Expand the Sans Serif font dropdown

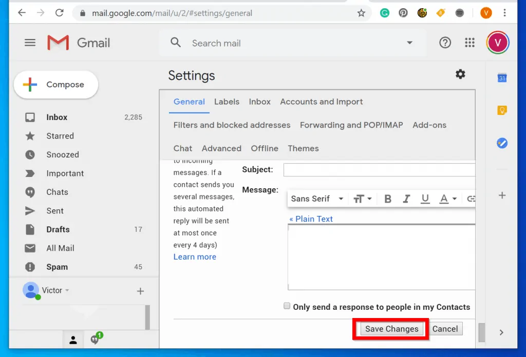[x=317, y=199]
